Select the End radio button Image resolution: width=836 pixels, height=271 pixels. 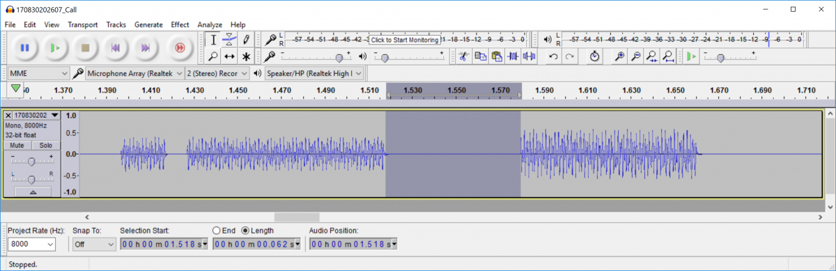pos(217,231)
